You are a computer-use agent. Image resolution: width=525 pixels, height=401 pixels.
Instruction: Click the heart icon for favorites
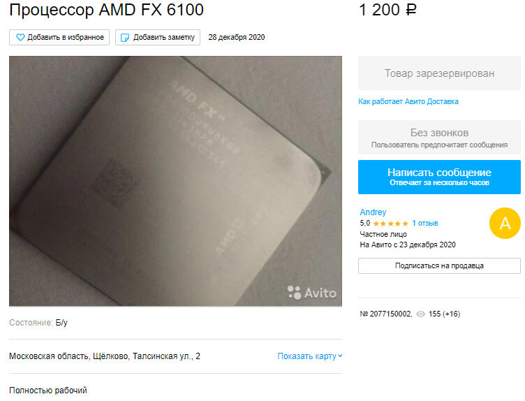click(x=20, y=38)
